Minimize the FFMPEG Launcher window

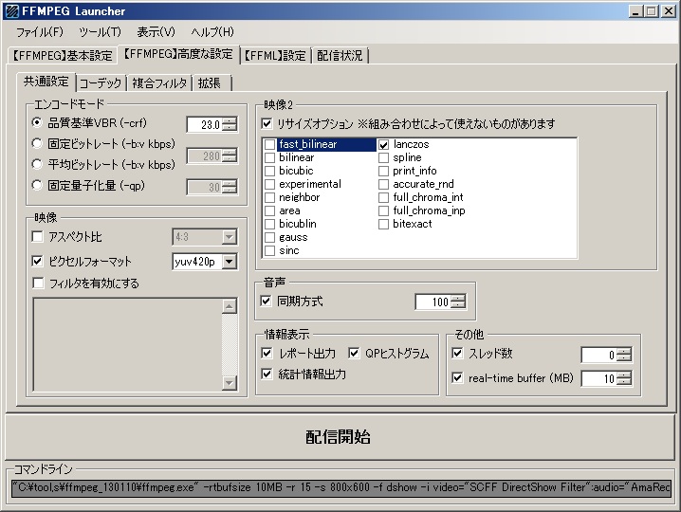point(635,10)
